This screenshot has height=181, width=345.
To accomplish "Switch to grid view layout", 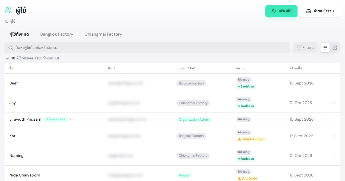I will coord(335,48).
